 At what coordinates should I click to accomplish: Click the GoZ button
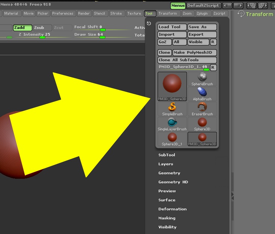[x=164, y=42]
